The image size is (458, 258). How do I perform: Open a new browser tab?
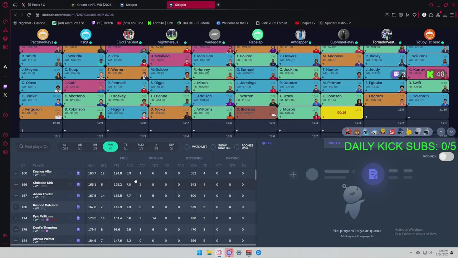tap(218, 5)
